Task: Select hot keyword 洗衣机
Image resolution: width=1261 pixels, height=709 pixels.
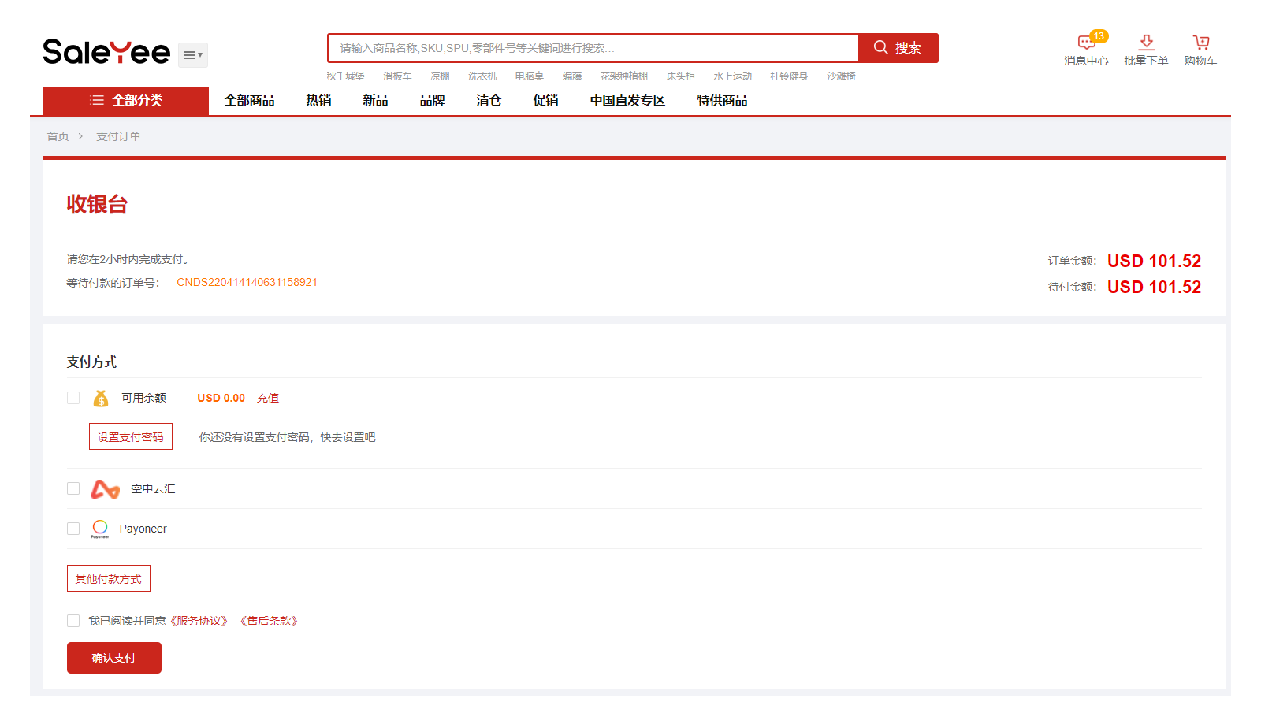Action: [x=482, y=76]
